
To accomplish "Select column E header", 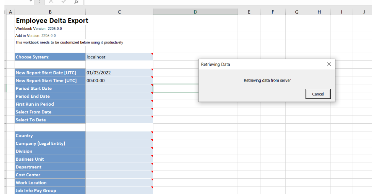I will 249,12.
